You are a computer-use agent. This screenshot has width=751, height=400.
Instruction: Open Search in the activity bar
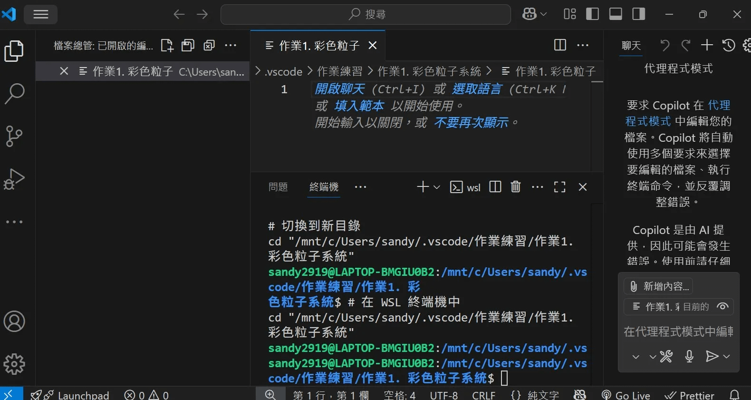(14, 94)
